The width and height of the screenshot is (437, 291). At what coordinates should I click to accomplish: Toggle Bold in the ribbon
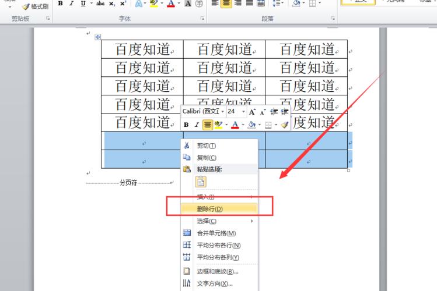[x=60, y=3]
